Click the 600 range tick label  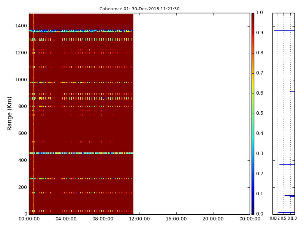click(x=22, y=134)
